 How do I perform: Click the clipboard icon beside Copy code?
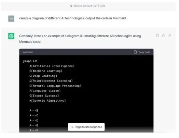(135, 52)
